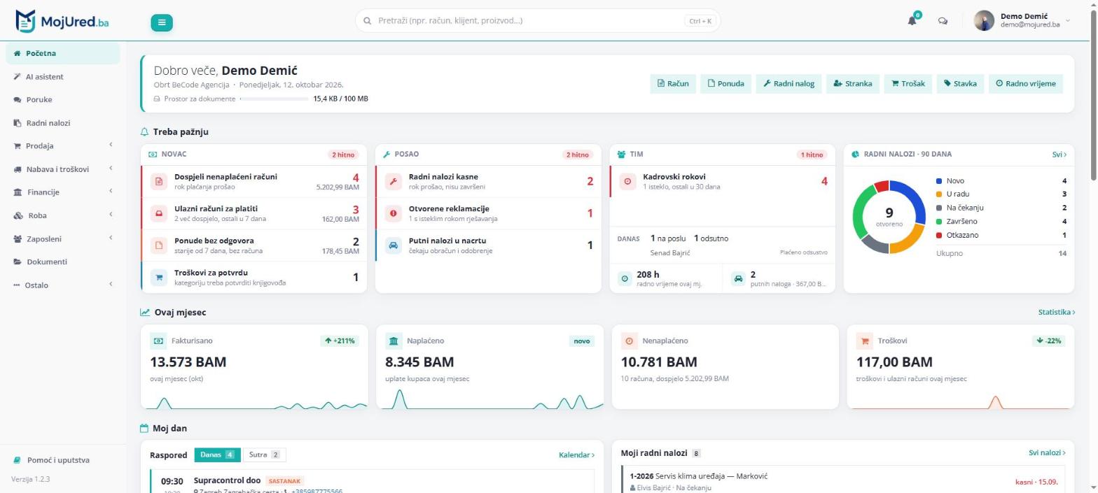This screenshot has height=493, width=1098.
Task: Open Dokumenti in the sidebar
Action: coord(63,262)
